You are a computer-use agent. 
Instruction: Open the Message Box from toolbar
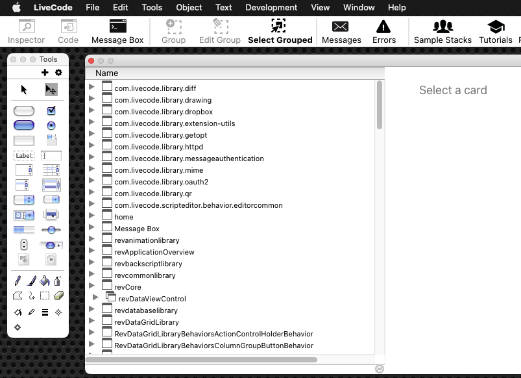click(x=117, y=31)
